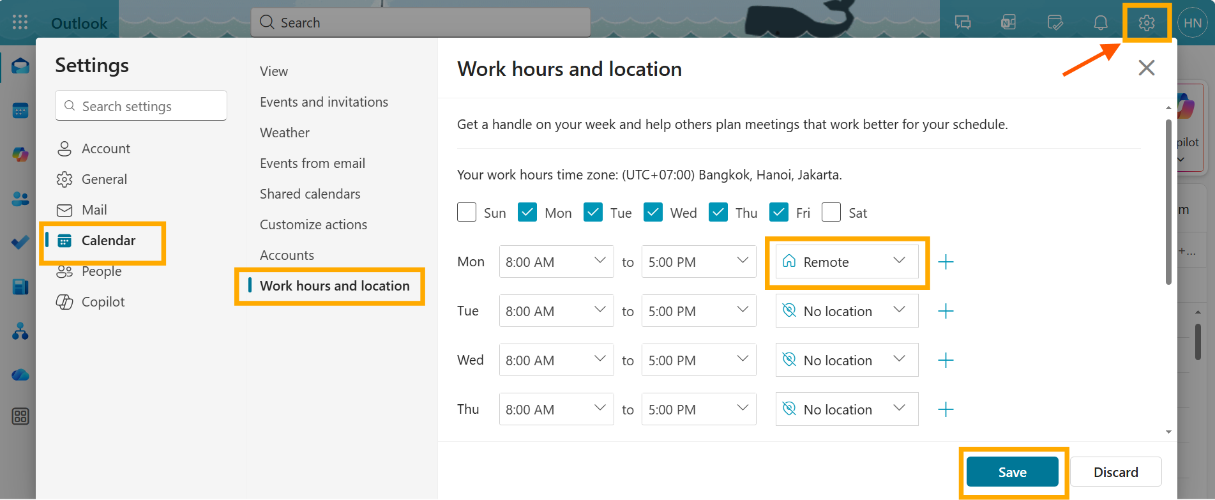The width and height of the screenshot is (1215, 500).
Task: Close the Settings dialog
Action: pyautogui.click(x=1147, y=68)
